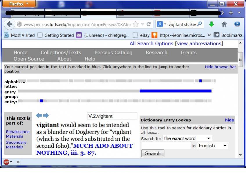
Task: Click the dictionary search text field
Action: pyautogui.click(x=166, y=146)
